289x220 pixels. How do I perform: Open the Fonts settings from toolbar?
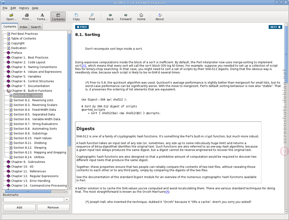tap(42, 17)
